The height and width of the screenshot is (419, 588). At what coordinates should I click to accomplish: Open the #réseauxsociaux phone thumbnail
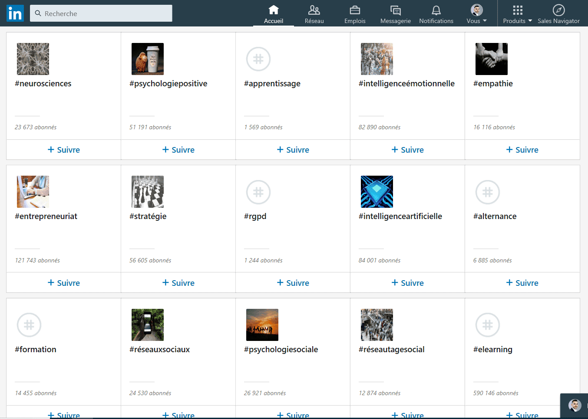pyautogui.click(x=148, y=325)
